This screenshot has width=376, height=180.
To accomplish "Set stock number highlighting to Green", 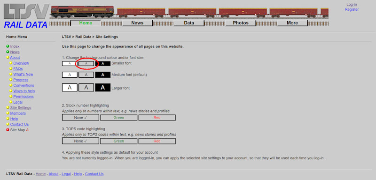I will 119,118.
